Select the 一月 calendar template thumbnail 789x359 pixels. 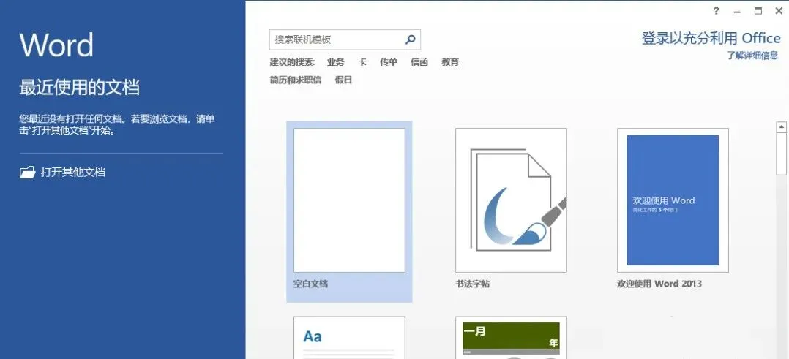[x=511, y=337]
